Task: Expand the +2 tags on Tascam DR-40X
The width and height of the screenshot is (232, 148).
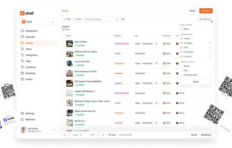Action: pos(156,63)
